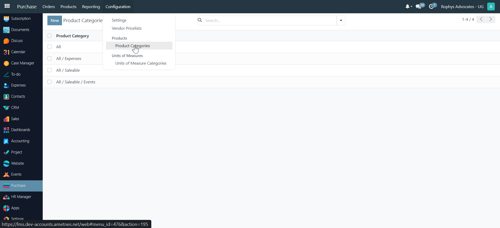Go to next page arrow

[x=491, y=19]
